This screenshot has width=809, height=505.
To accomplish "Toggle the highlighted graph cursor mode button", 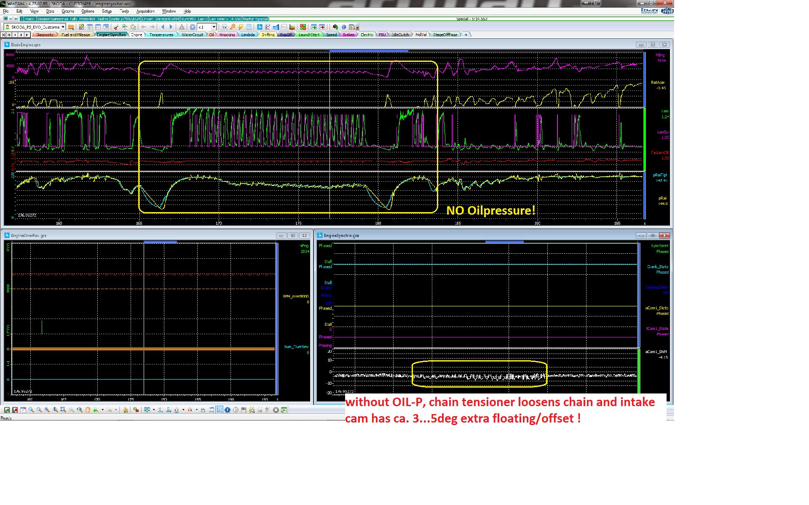I will coord(220,410).
